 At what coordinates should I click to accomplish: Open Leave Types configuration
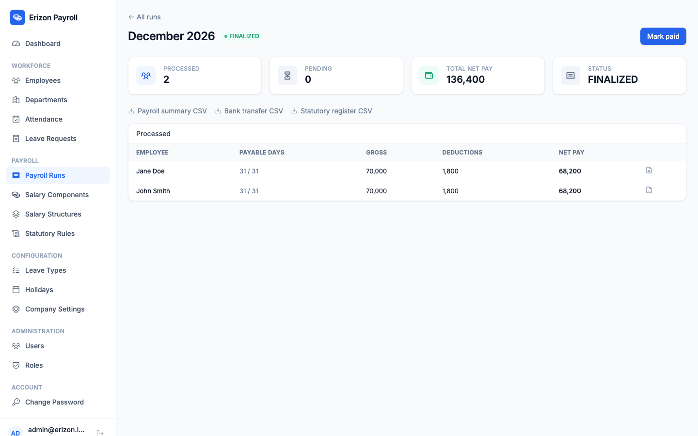pos(58,270)
